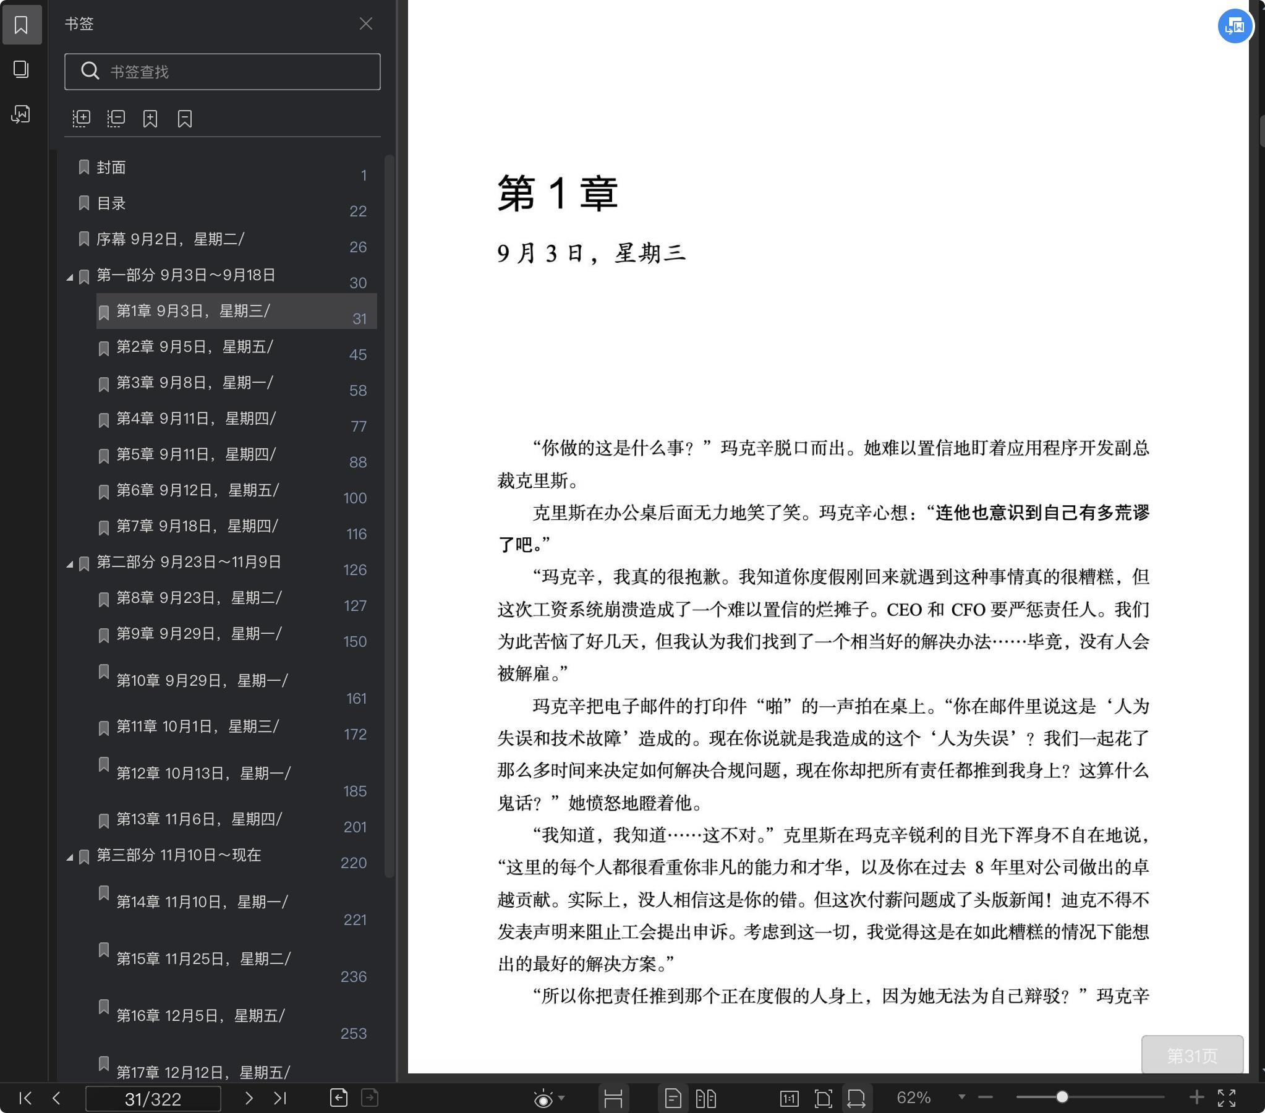Close the 书签 bookmarks panel
Screen dimensions: 1265x1113
[366, 23]
